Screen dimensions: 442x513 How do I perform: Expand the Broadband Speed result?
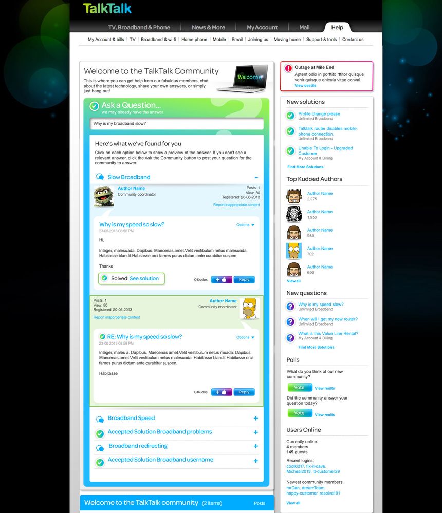pos(256,418)
